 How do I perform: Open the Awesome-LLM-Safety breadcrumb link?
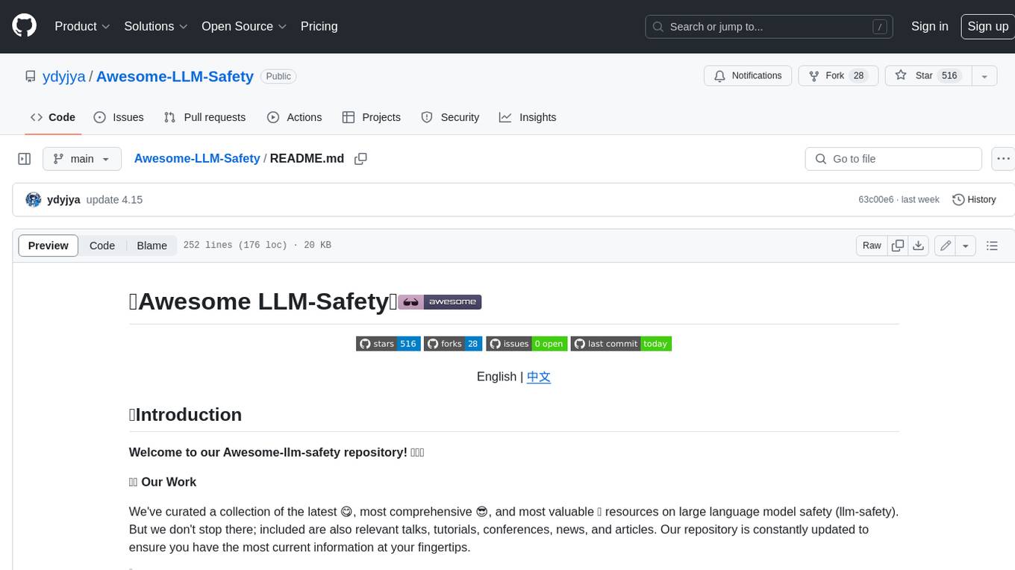(x=197, y=158)
